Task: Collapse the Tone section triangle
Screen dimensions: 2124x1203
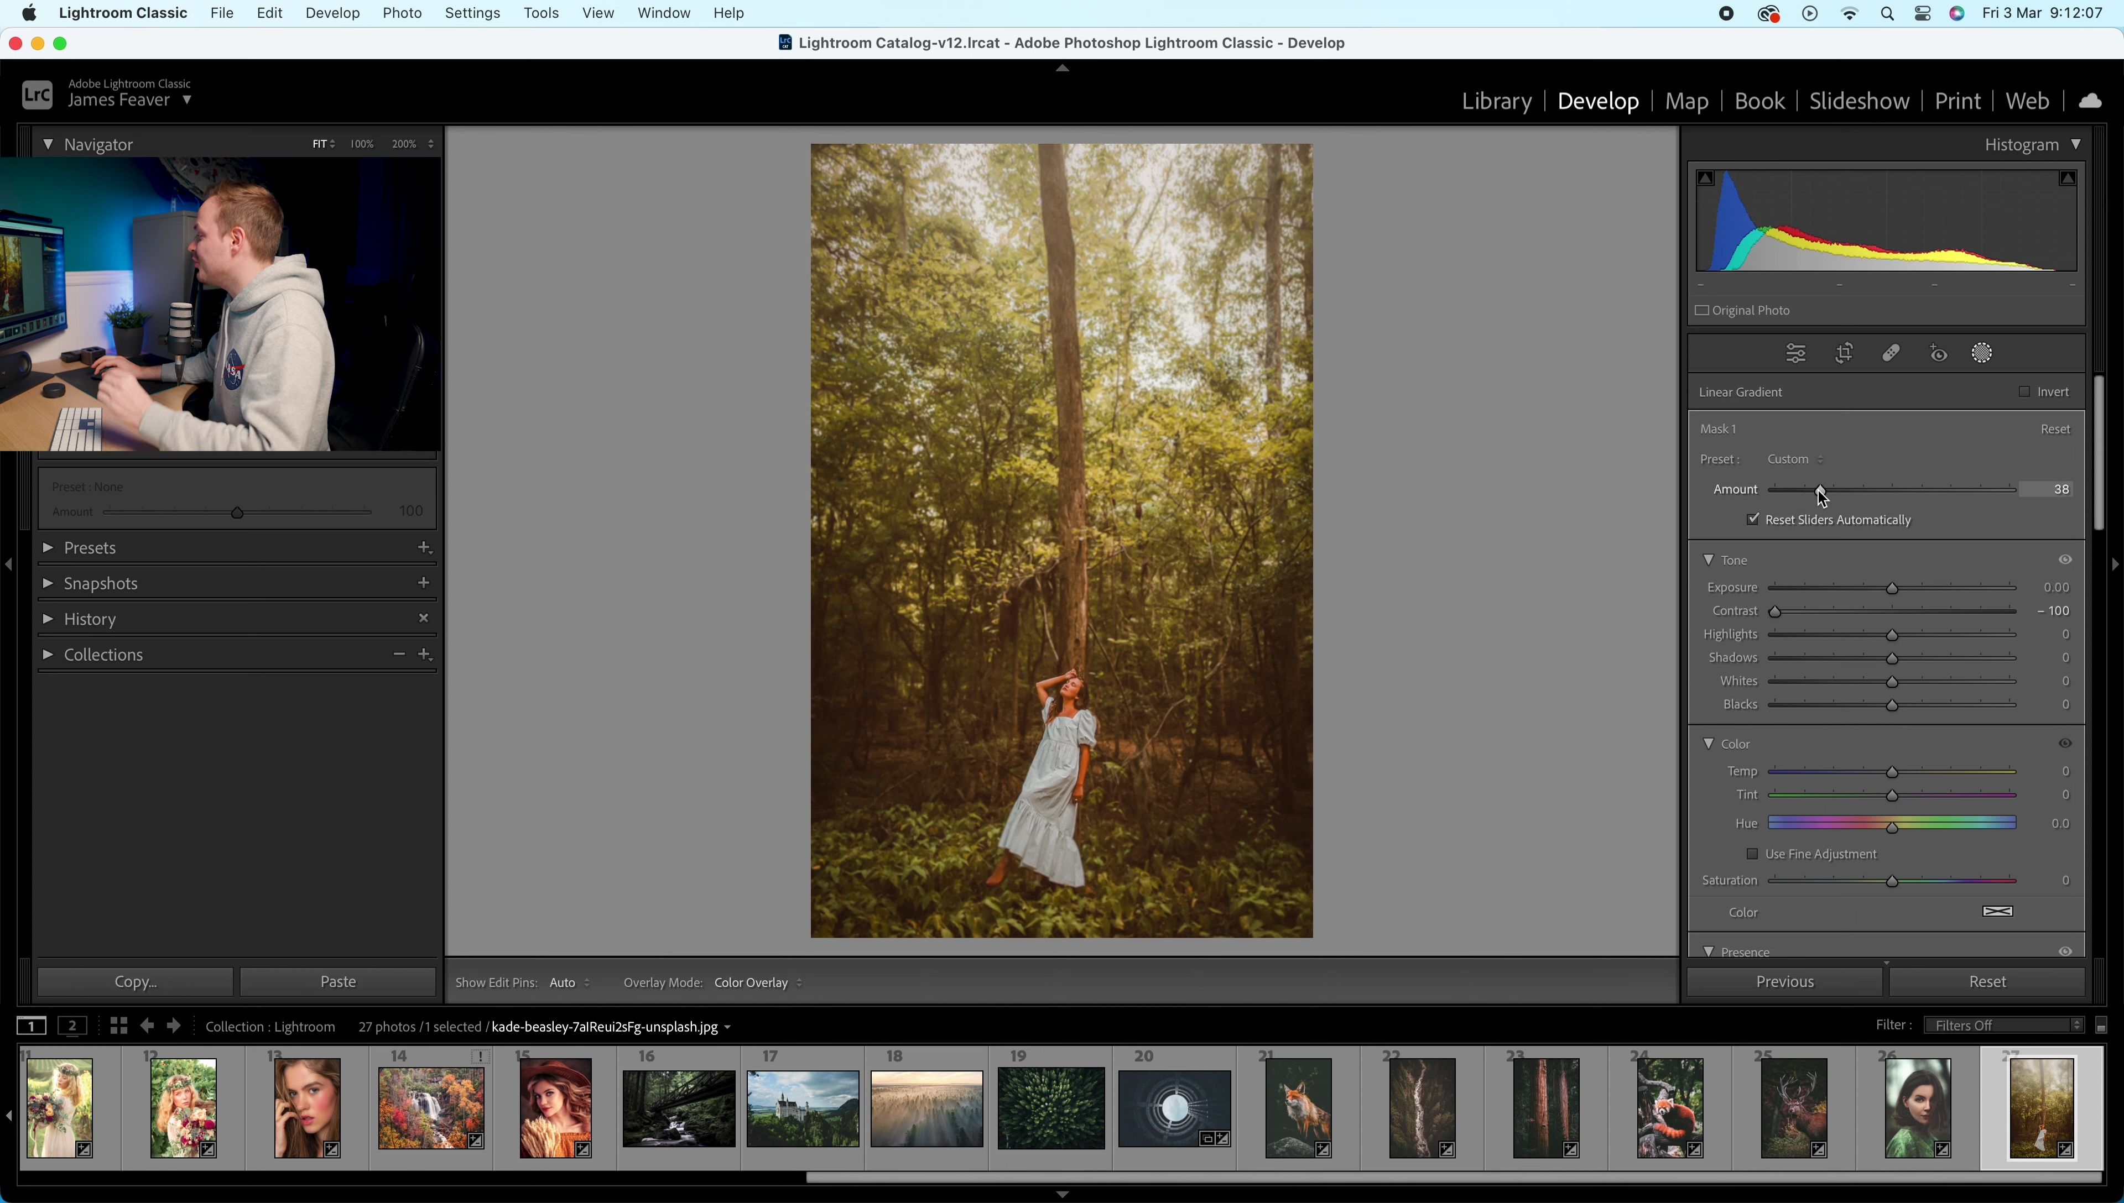Action: point(1708,559)
